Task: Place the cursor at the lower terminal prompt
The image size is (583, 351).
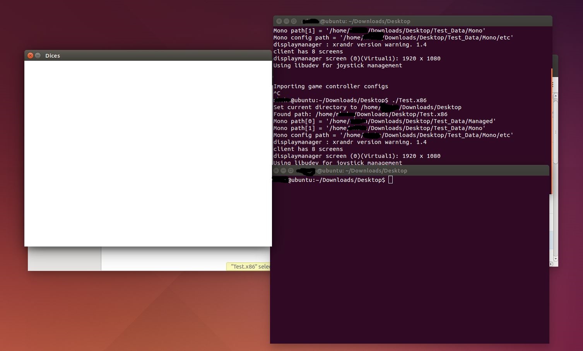Action: pos(390,180)
